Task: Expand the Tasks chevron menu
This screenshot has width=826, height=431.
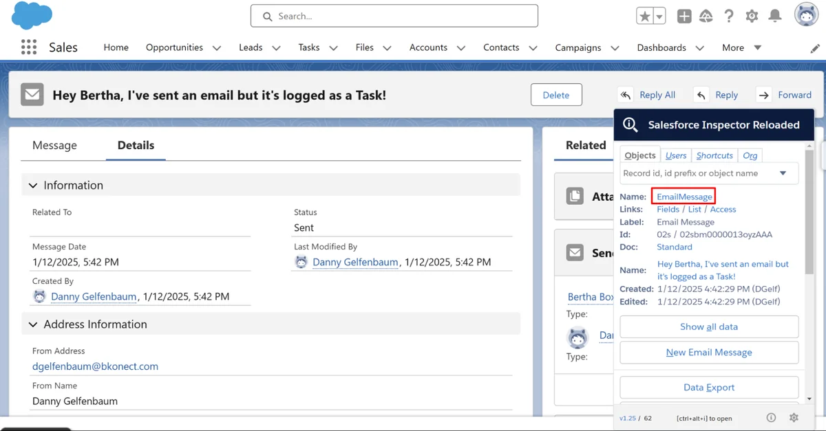Action: (334, 48)
